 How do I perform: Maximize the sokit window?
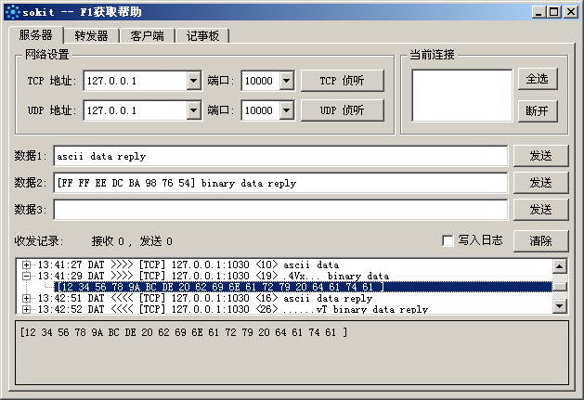[554, 12]
